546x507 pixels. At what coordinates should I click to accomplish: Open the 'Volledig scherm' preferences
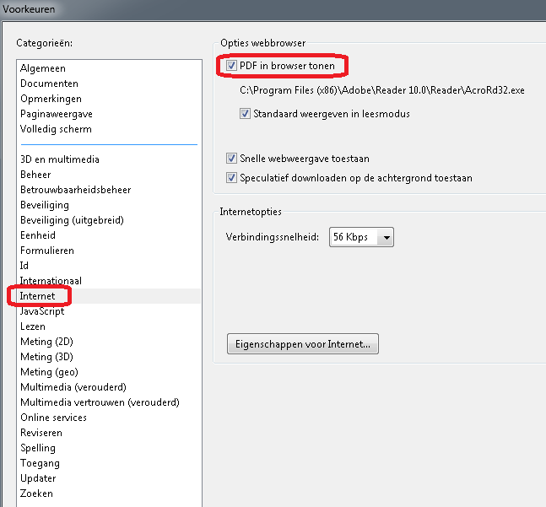point(56,129)
